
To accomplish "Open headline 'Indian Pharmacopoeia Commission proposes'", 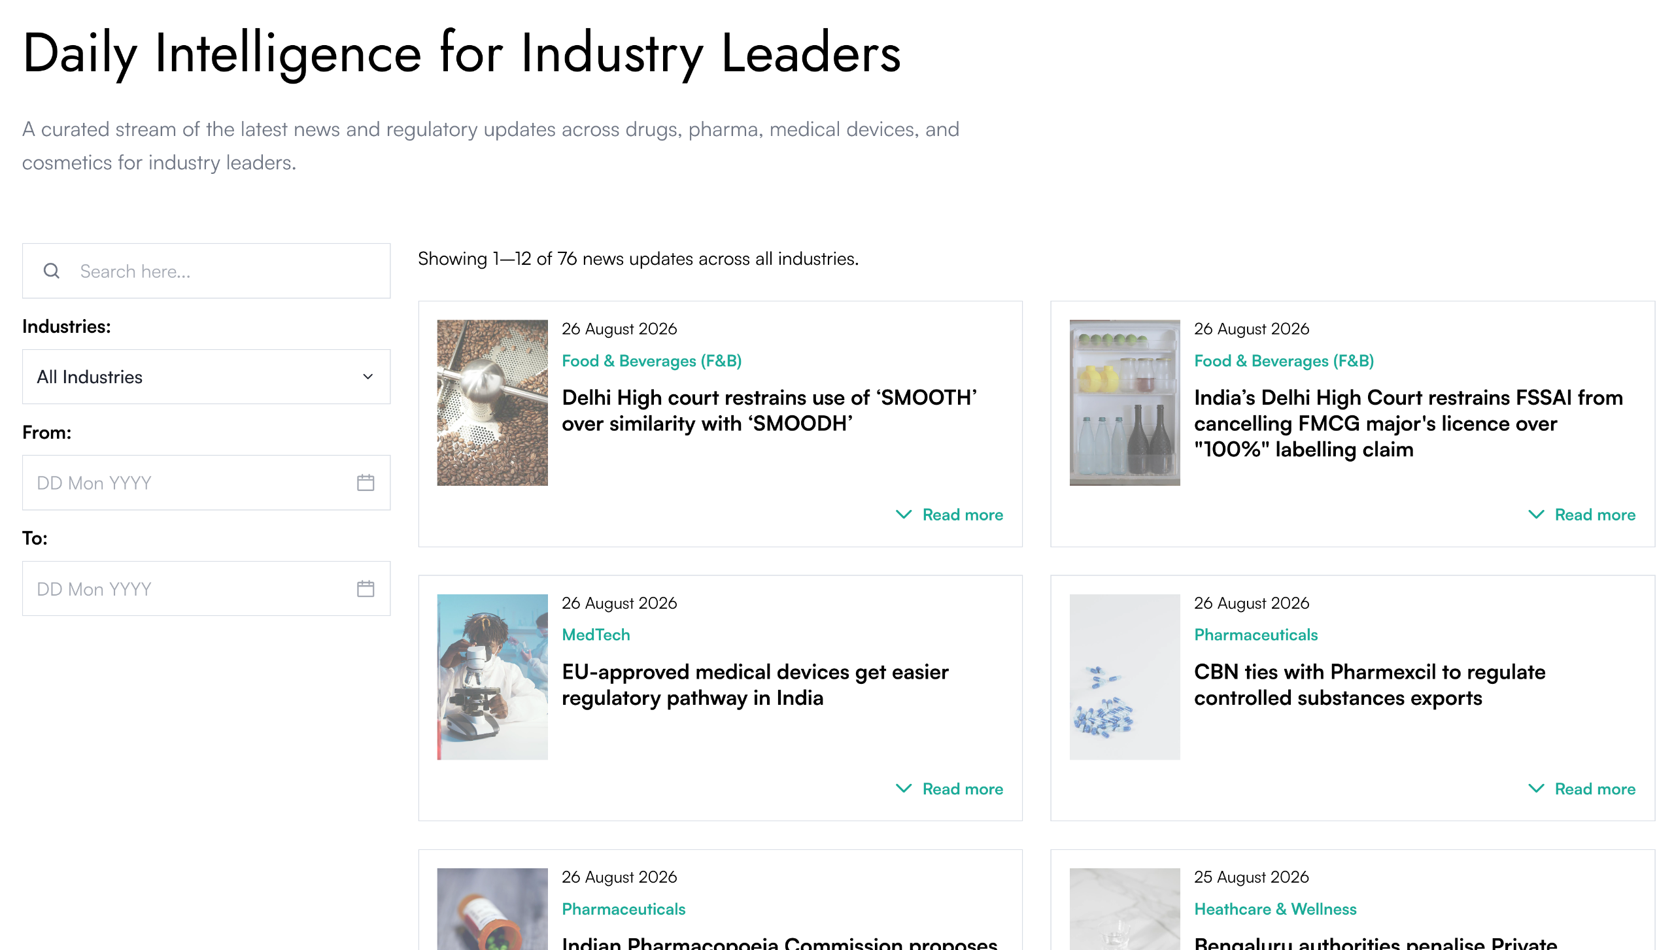I will (x=779, y=942).
